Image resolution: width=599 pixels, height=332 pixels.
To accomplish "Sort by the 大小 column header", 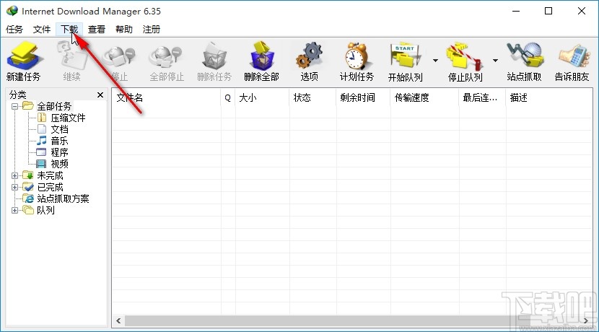I will (x=262, y=98).
